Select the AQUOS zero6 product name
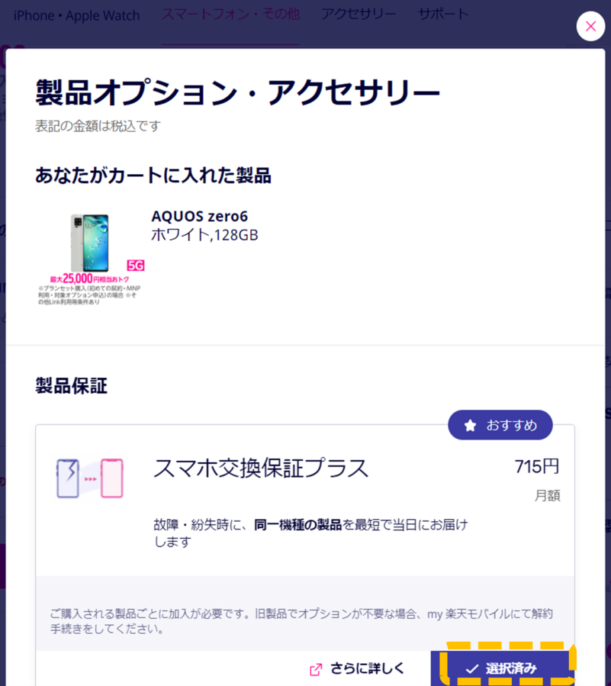Screen dimensions: 611x686 [200, 216]
